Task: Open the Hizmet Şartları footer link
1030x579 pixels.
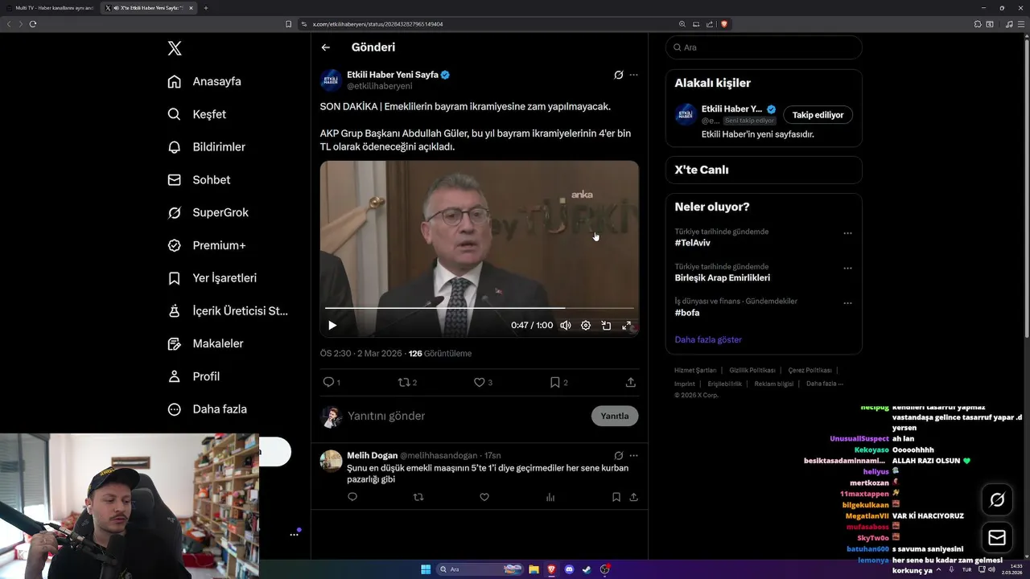Action: pyautogui.click(x=695, y=371)
